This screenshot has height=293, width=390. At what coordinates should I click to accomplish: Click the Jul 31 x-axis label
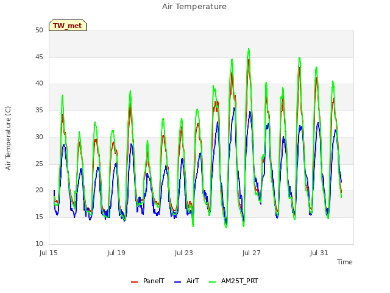click(x=319, y=253)
